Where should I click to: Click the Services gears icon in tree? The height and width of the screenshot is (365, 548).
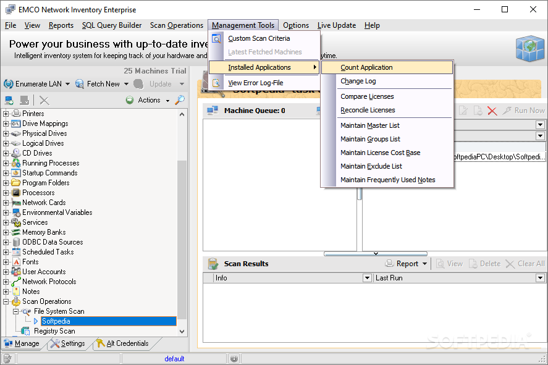[x=16, y=222]
